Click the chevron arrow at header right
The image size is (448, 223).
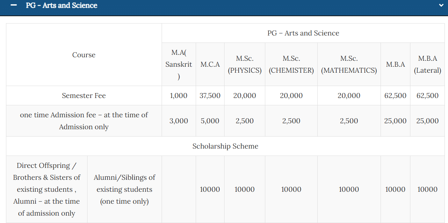(x=441, y=6)
